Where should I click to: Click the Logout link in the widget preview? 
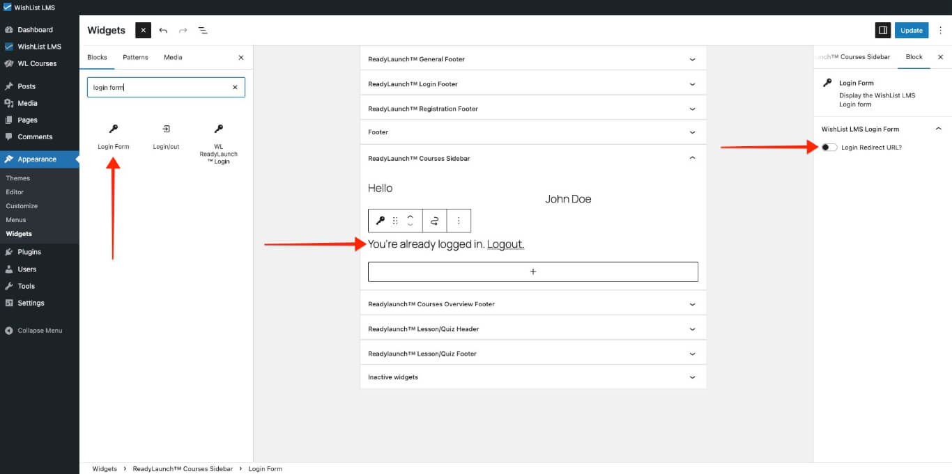click(x=505, y=244)
